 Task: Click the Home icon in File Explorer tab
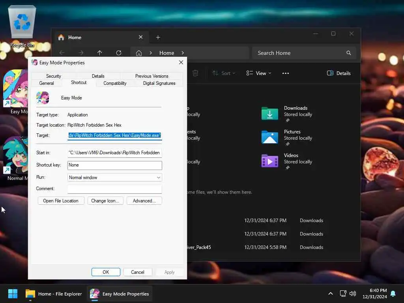pos(61,37)
